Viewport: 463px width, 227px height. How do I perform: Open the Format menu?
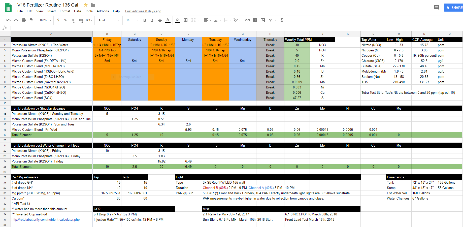pos(65,11)
